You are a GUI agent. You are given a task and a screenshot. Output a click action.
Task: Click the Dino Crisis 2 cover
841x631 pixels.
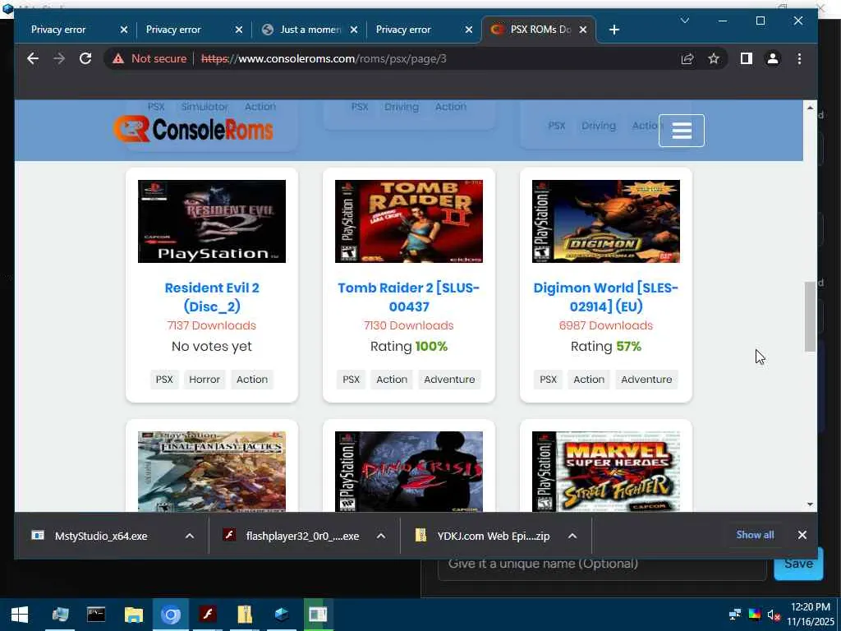409,471
